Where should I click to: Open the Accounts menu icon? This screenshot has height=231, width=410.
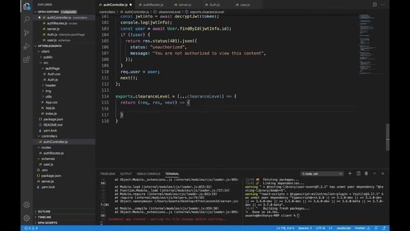pyautogui.click(x=27, y=205)
